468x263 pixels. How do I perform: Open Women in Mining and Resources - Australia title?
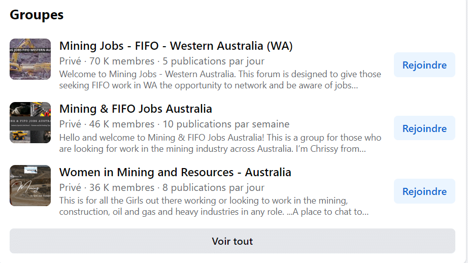[175, 172]
